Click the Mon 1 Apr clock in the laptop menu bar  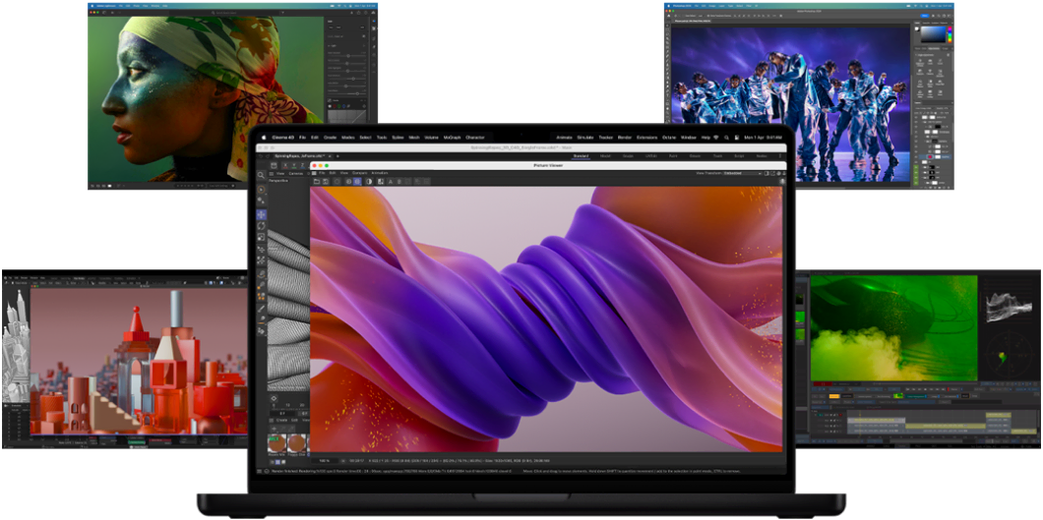763,138
